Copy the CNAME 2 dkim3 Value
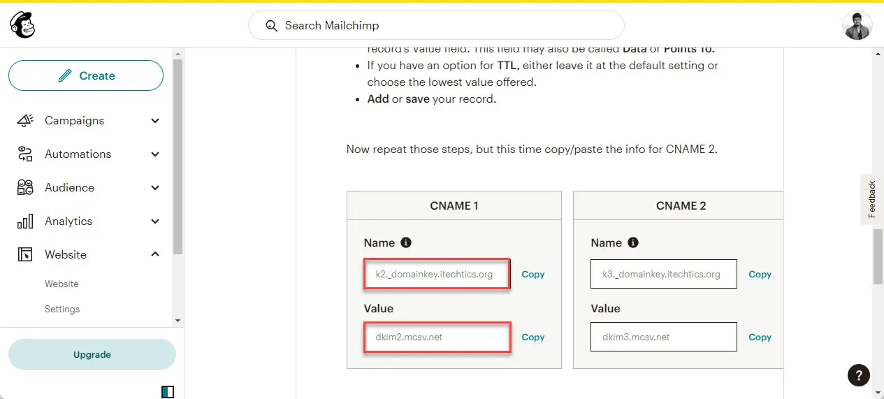Screen dimensions: 884x399 [760, 338]
